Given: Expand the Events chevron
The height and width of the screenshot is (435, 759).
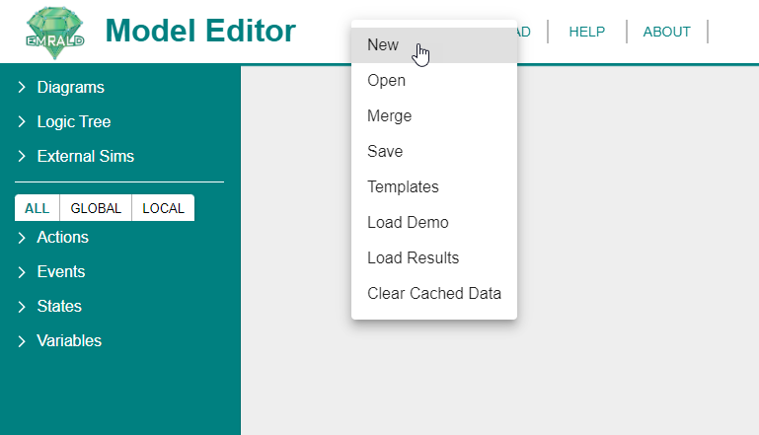Looking at the screenshot, I should tap(22, 271).
